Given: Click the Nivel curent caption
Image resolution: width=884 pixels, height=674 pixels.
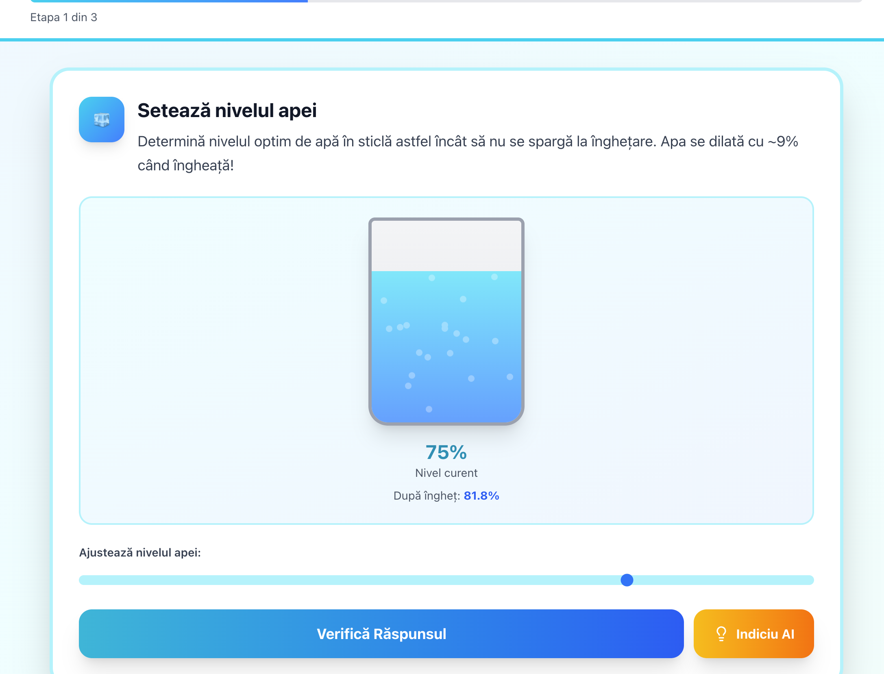Looking at the screenshot, I should coord(446,473).
